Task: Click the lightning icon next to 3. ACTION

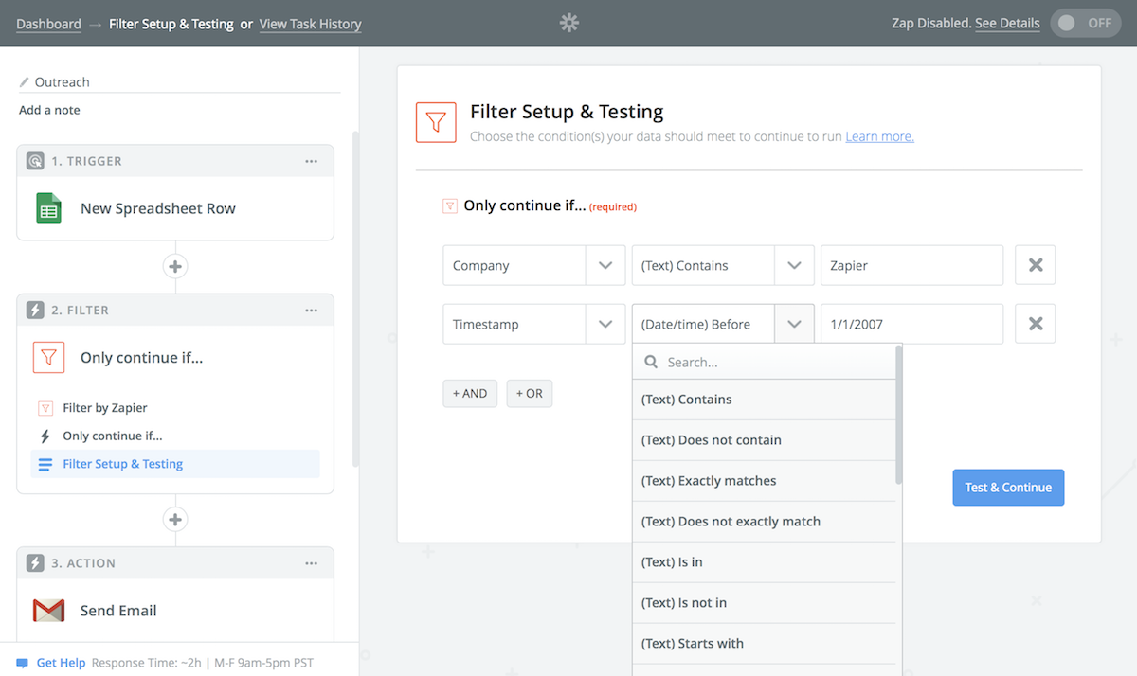Action: click(35, 562)
